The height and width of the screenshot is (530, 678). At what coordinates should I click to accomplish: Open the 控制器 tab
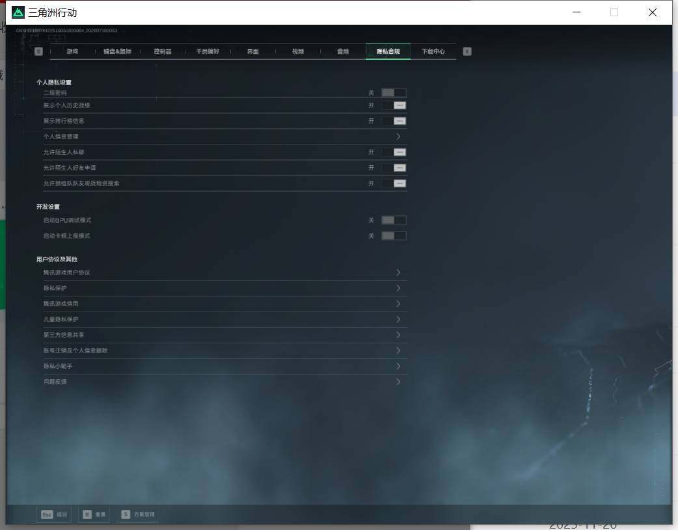point(163,51)
